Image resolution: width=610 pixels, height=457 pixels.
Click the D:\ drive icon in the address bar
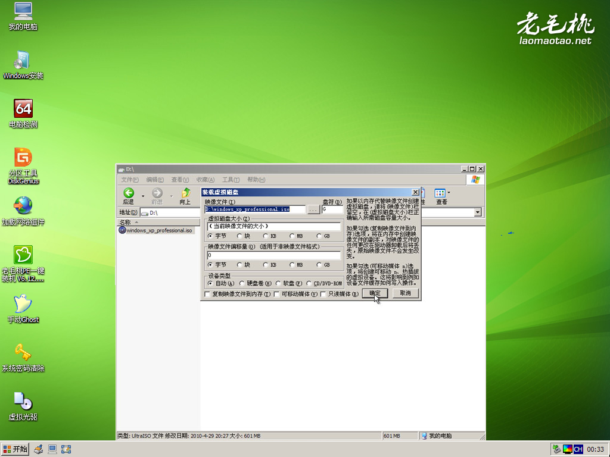[x=145, y=213]
